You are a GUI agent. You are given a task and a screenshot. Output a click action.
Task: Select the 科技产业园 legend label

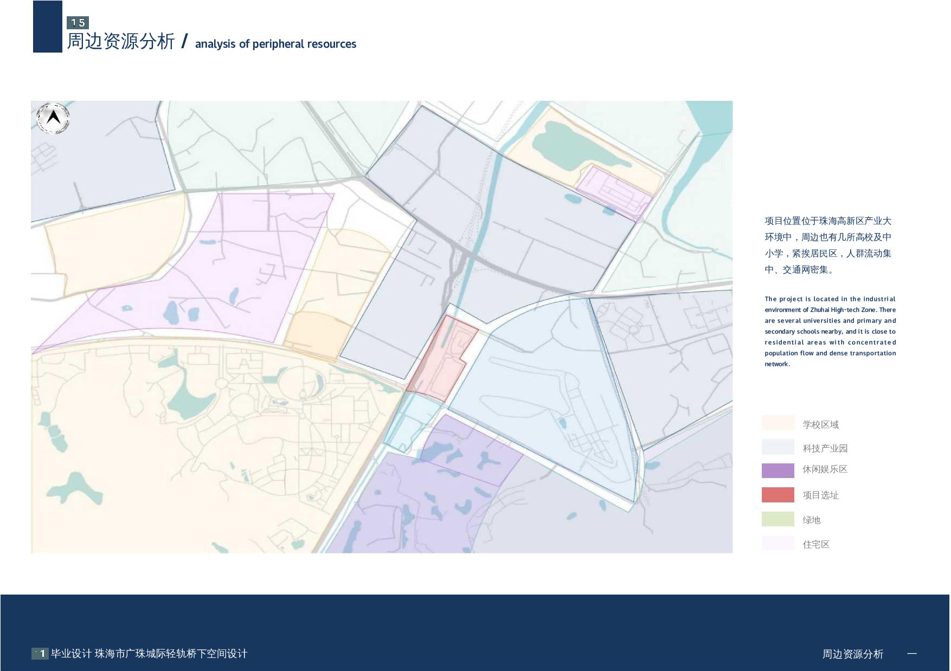[x=825, y=448]
